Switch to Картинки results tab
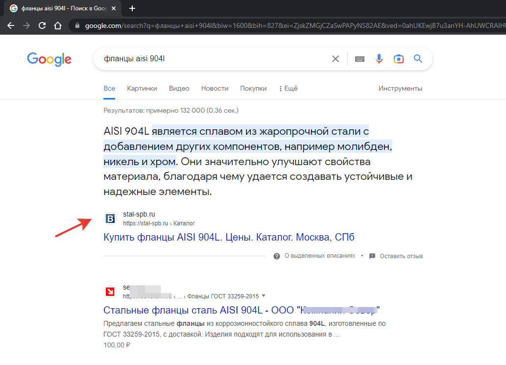Image resolution: width=506 pixels, height=365 pixels. pos(142,88)
